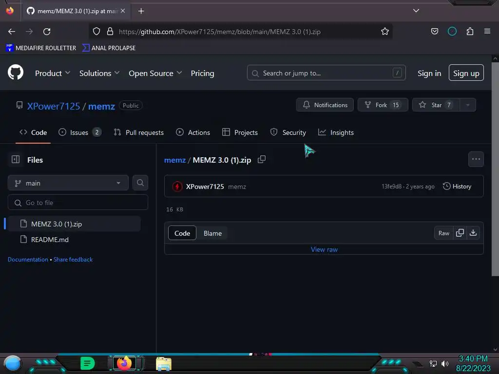The image size is (499, 374).
Task: Expand the Open Source menu
Action: (x=155, y=73)
